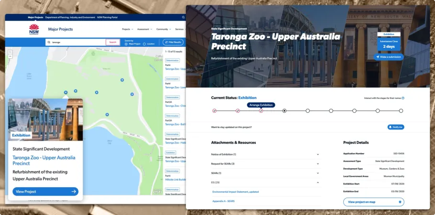
Task: Click the map zoom in plus button
Action: tap(10, 52)
